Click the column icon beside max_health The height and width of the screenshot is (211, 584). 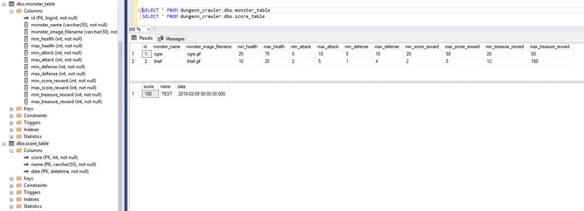[x=26, y=46]
